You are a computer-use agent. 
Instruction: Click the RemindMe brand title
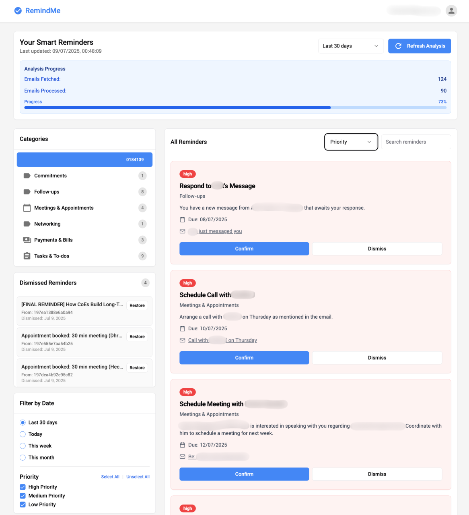pos(43,11)
